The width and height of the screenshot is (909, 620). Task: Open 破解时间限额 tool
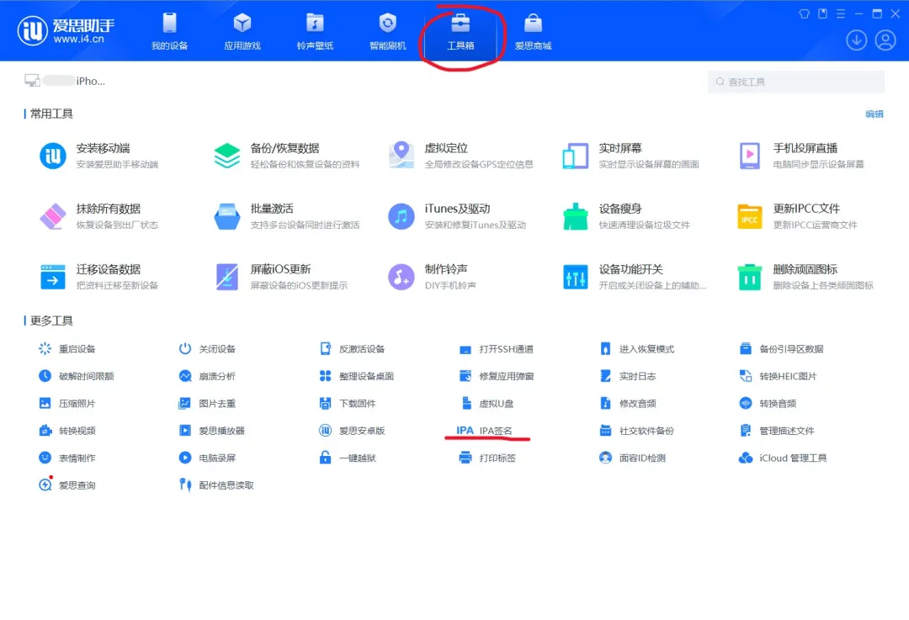click(76, 376)
